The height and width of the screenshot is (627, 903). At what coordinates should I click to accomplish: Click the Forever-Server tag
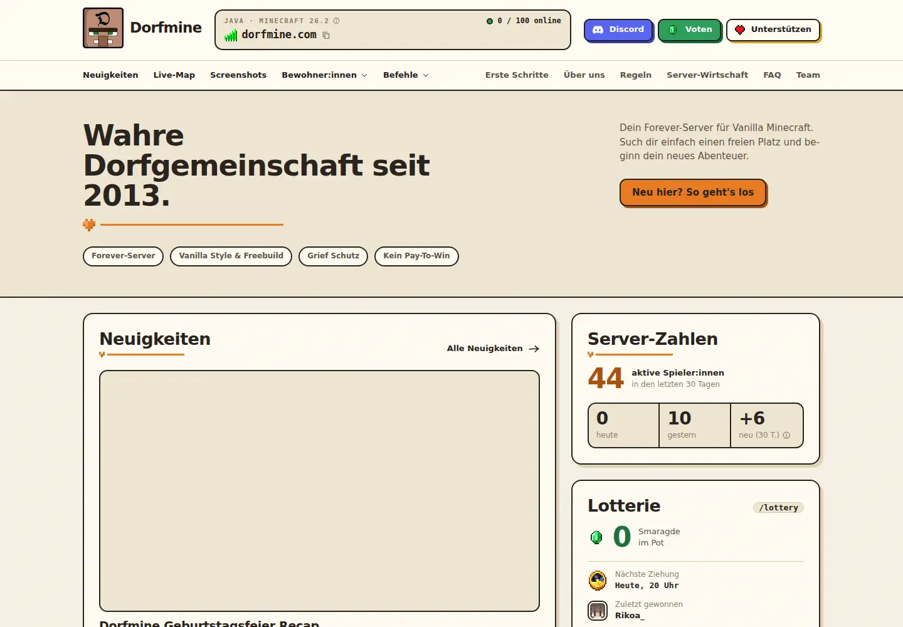(123, 256)
